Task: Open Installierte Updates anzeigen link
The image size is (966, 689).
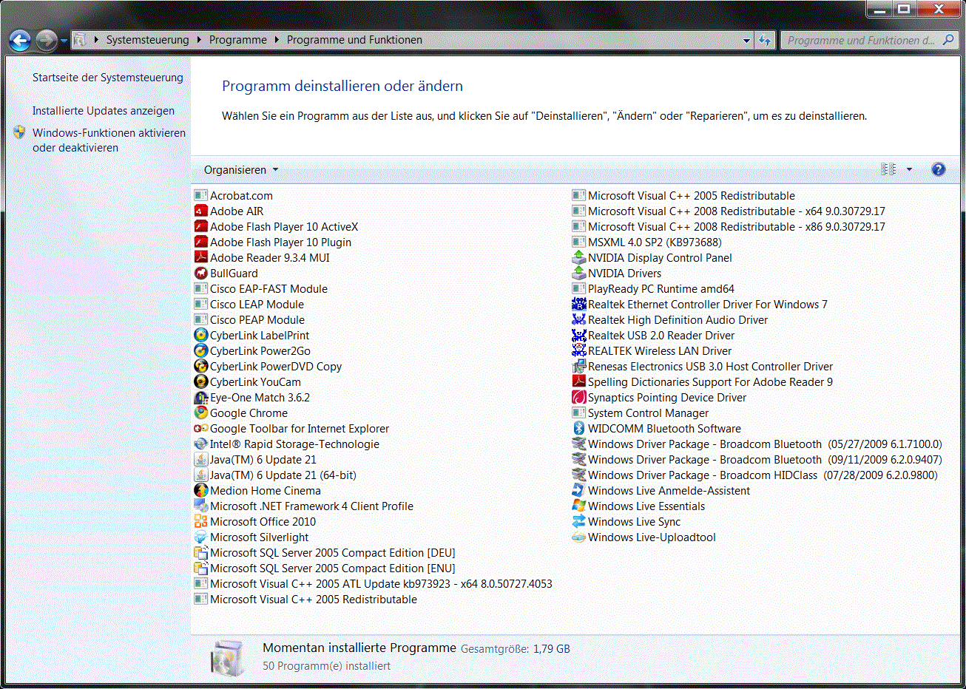Action: [x=104, y=110]
